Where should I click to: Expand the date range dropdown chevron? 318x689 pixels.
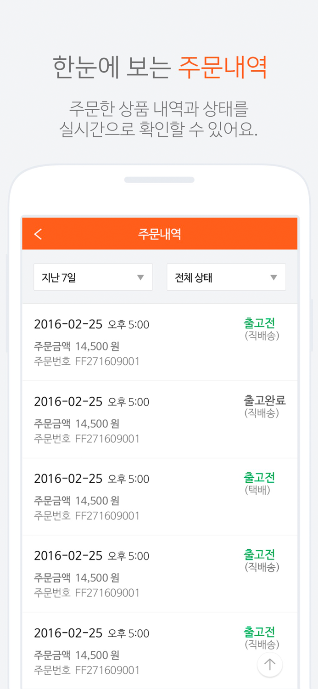[141, 277]
